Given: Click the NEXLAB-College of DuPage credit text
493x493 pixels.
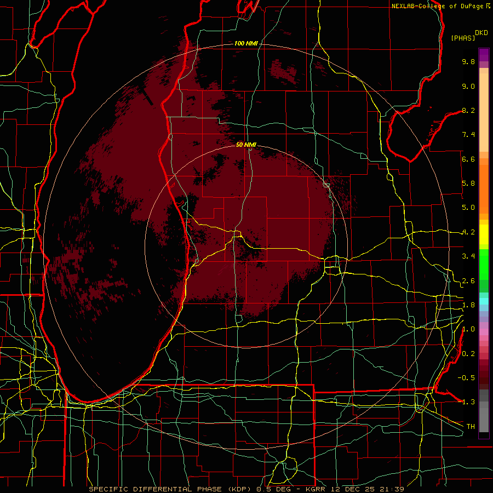Looking at the screenshot, I should (x=437, y=6).
